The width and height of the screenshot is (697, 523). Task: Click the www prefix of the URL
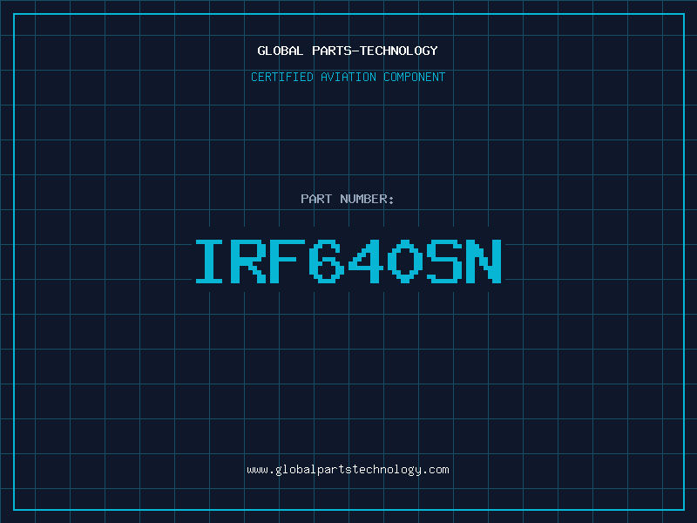point(257,470)
